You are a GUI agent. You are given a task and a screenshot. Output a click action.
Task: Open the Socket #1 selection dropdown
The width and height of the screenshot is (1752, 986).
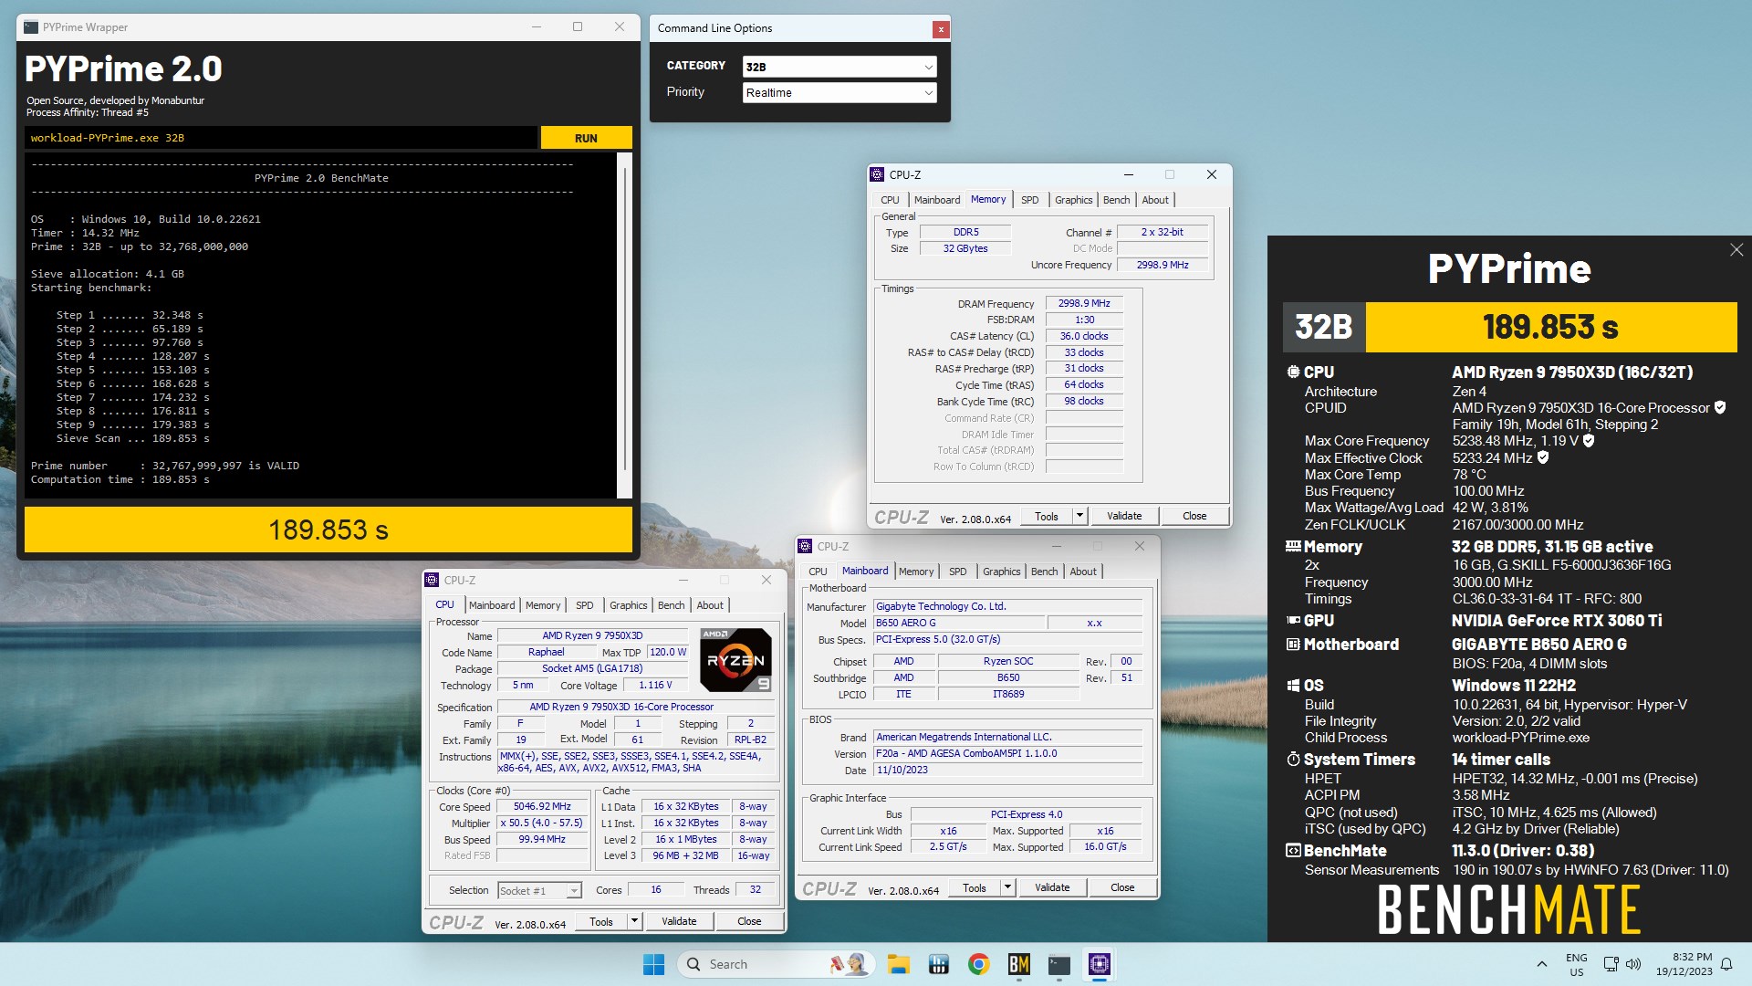(x=539, y=890)
